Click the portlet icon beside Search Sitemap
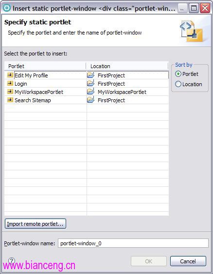This screenshot has height=274, width=213. (x=10, y=100)
